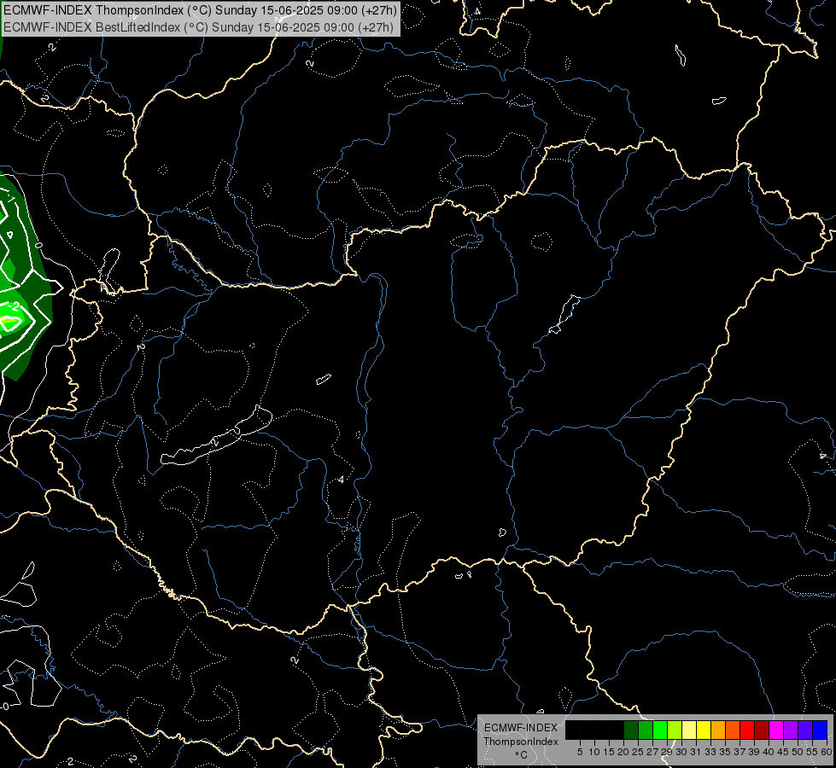Click the dark red 39–40 legend swatch
The height and width of the screenshot is (768, 836).
[x=762, y=730]
